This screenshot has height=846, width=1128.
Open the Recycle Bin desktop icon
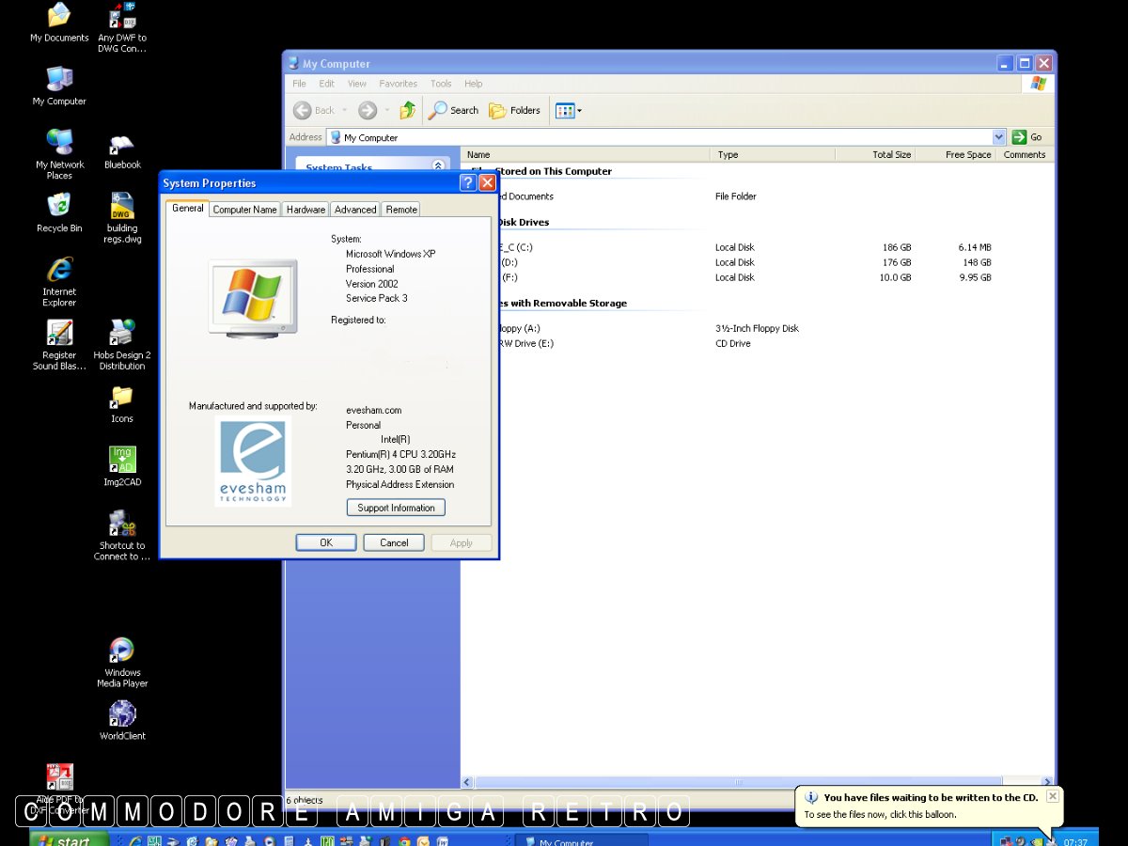(59, 206)
